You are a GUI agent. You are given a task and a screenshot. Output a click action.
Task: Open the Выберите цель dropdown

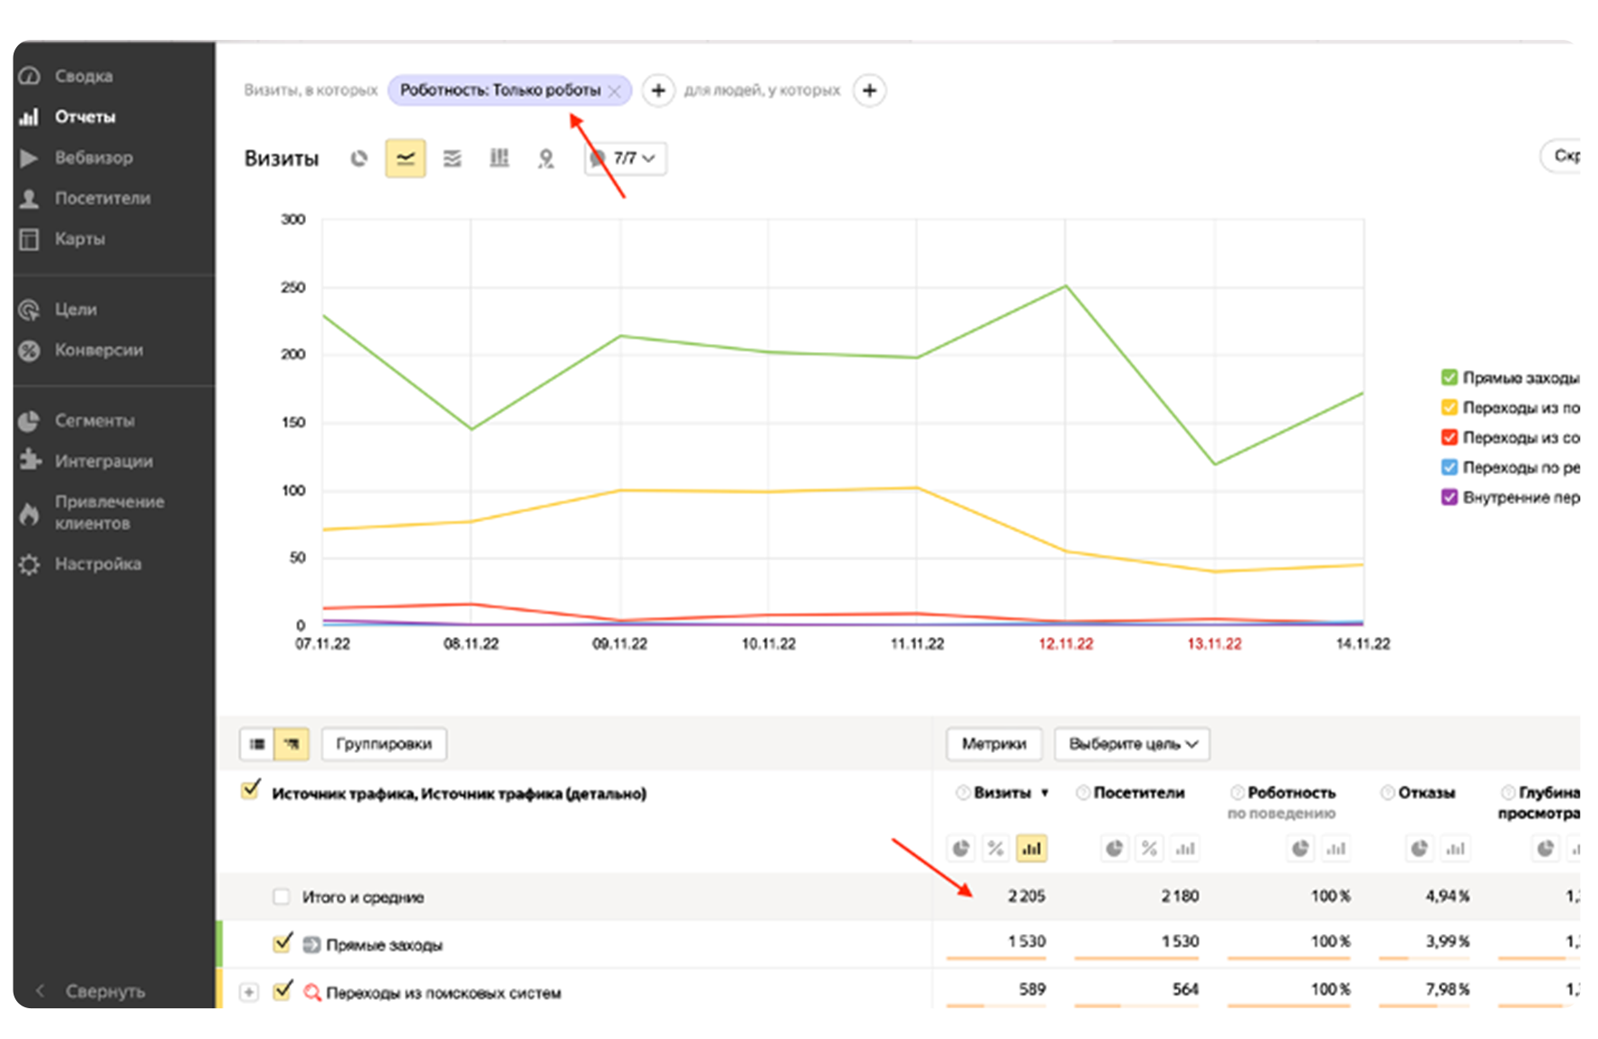(1133, 744)
